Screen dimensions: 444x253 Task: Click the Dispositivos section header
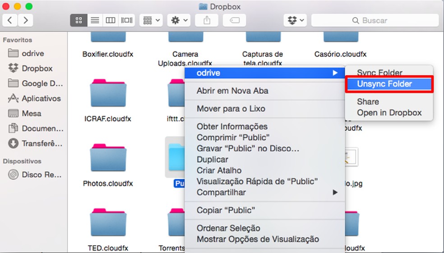tap(22, 161)
